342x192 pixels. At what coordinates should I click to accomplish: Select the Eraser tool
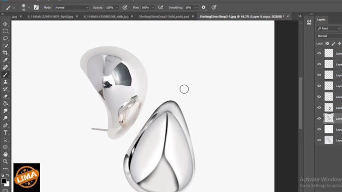coord(5,96)
